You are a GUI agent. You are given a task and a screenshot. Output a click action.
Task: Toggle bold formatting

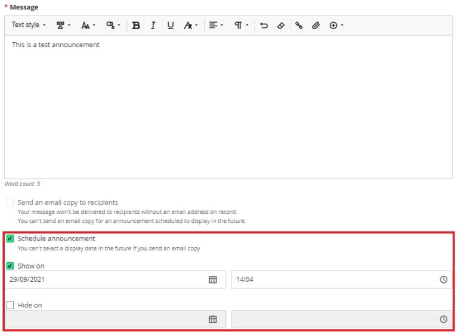point(136,26)
